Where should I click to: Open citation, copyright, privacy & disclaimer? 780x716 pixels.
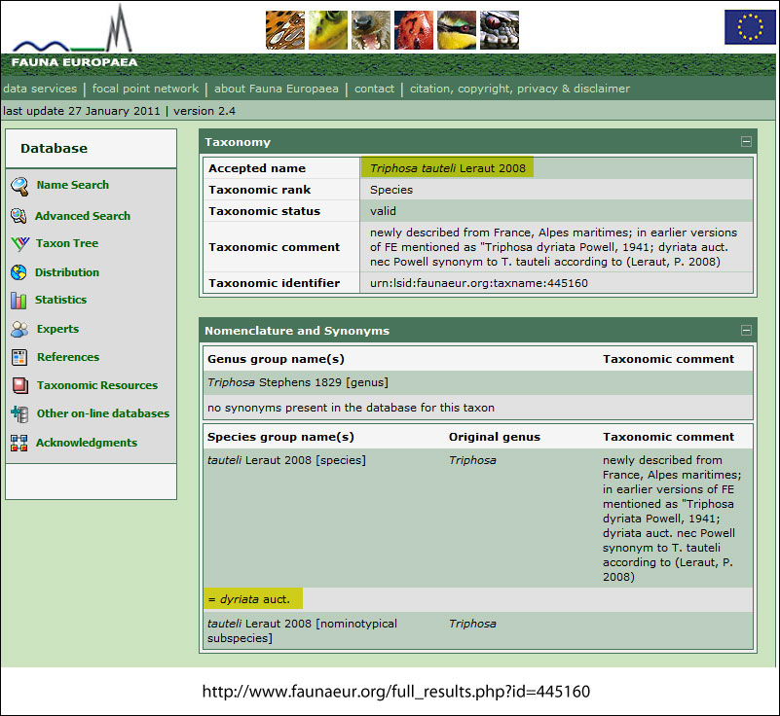[x=519, y=89]
